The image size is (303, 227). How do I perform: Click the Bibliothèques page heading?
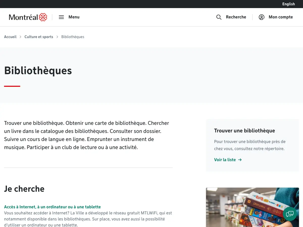[38, 70]
